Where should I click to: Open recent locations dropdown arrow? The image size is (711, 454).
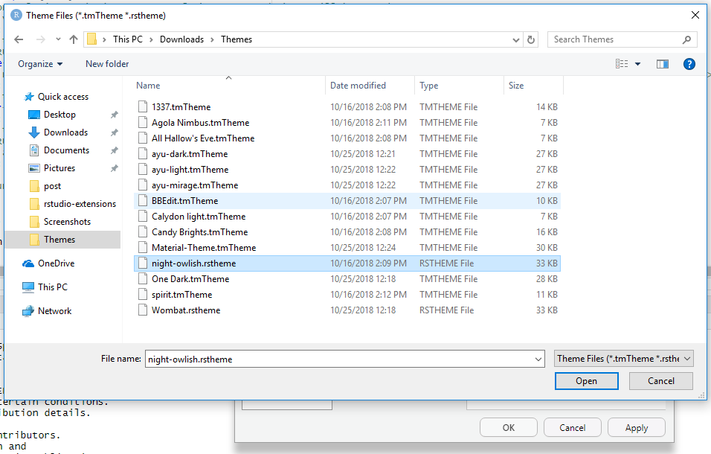tap(58, 39)
